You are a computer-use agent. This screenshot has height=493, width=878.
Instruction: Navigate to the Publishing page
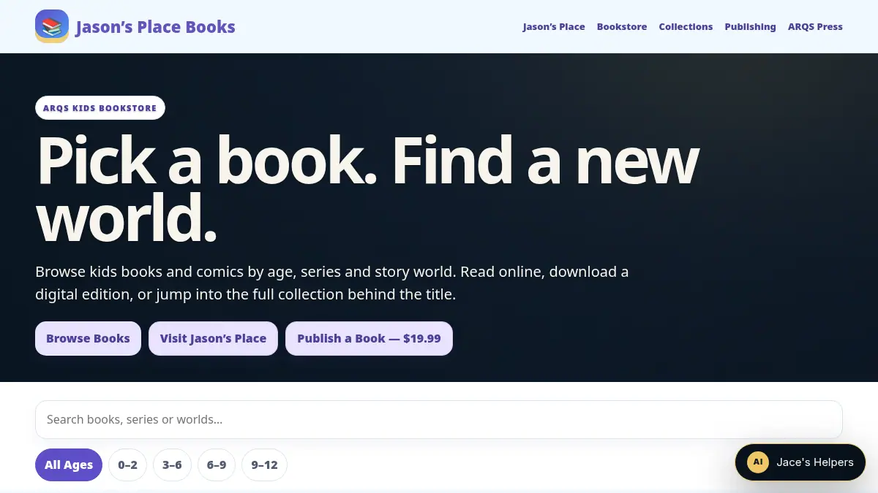[750, 27]
